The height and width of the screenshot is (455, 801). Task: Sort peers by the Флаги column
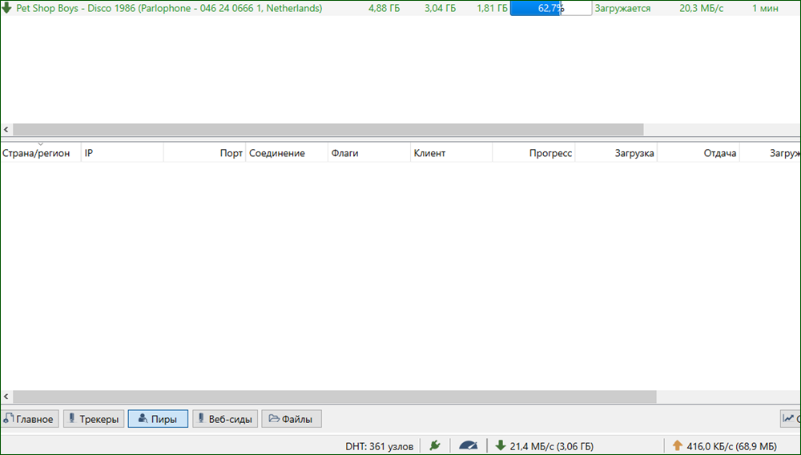369,153
